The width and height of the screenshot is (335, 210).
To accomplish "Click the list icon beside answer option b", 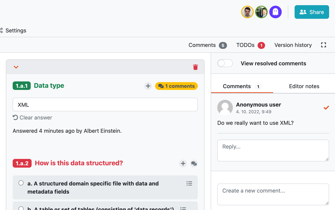I will pos(183,209).
